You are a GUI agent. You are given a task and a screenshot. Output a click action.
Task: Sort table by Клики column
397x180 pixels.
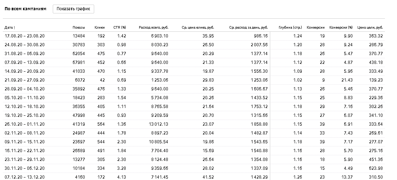100,27
